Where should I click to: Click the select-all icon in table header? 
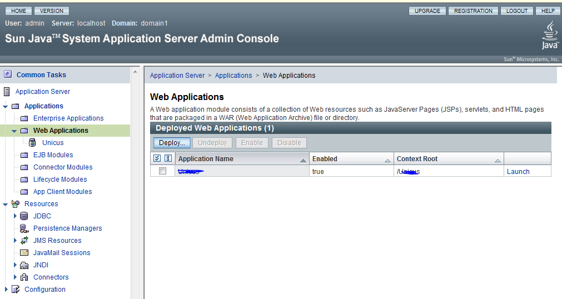pyautogui.click(x=157, y=158)
